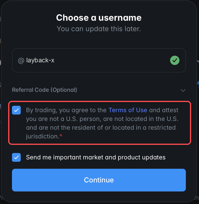Focus the username field containing layback-x

99,60
